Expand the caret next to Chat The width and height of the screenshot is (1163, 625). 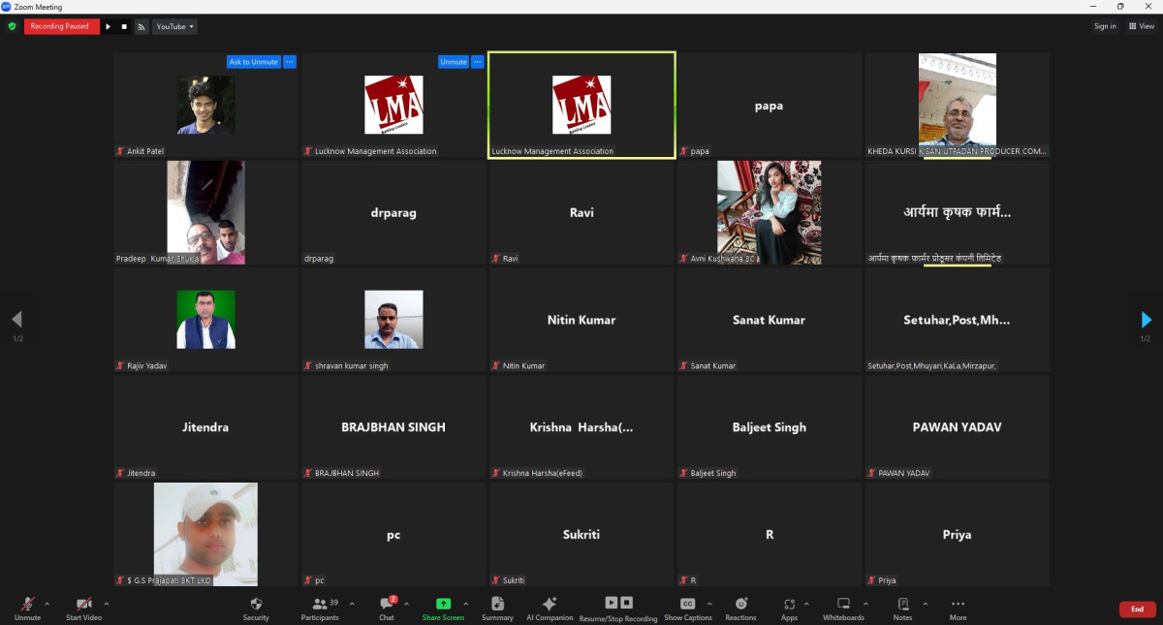click(x=406, y=604)
